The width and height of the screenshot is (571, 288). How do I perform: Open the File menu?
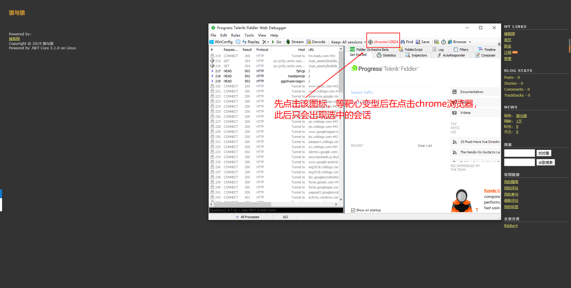pyautogui.click(x=213, y=35)
